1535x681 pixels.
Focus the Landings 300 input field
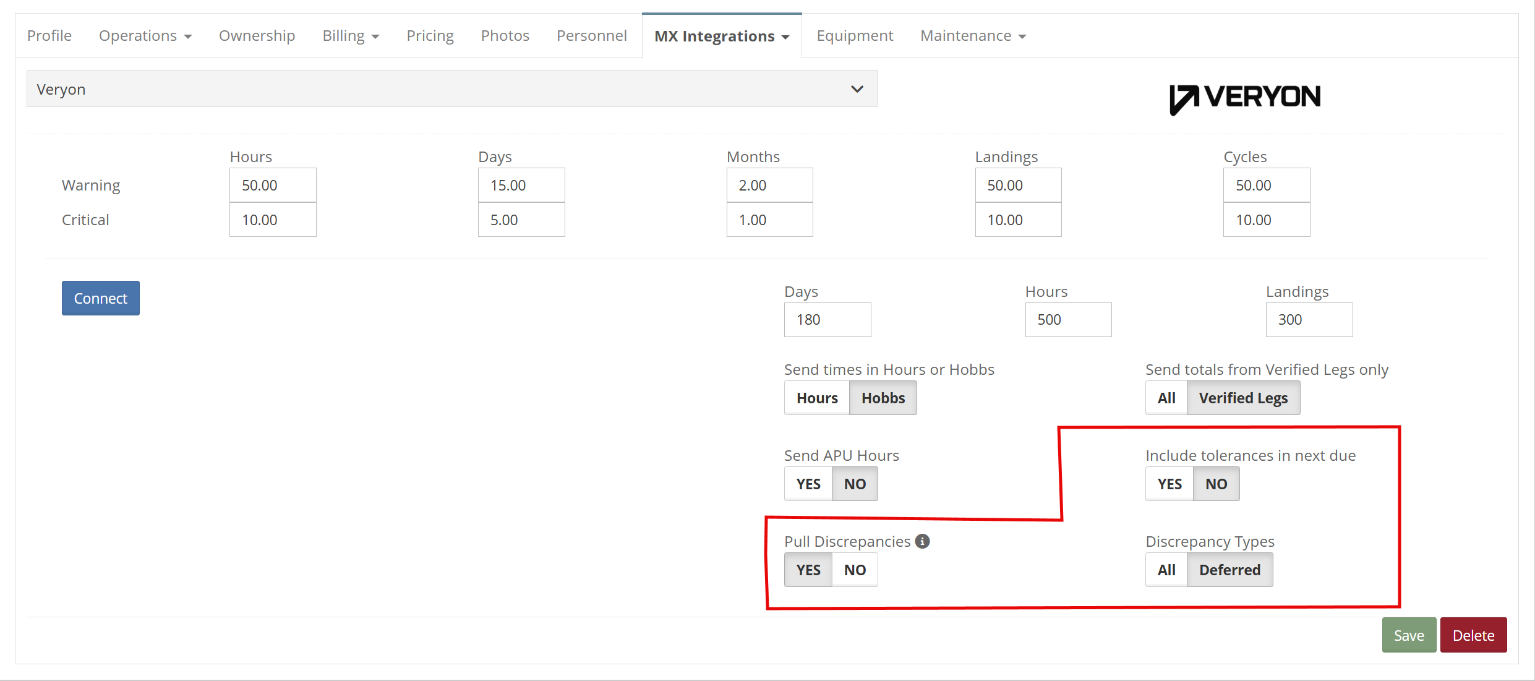(x=1309, y=320)
